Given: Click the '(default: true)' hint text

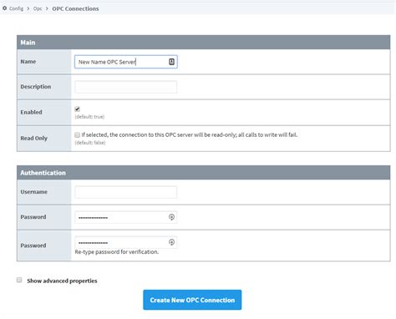Looking at the screenshot, I should pyautogui.click(x=89, y=117).
